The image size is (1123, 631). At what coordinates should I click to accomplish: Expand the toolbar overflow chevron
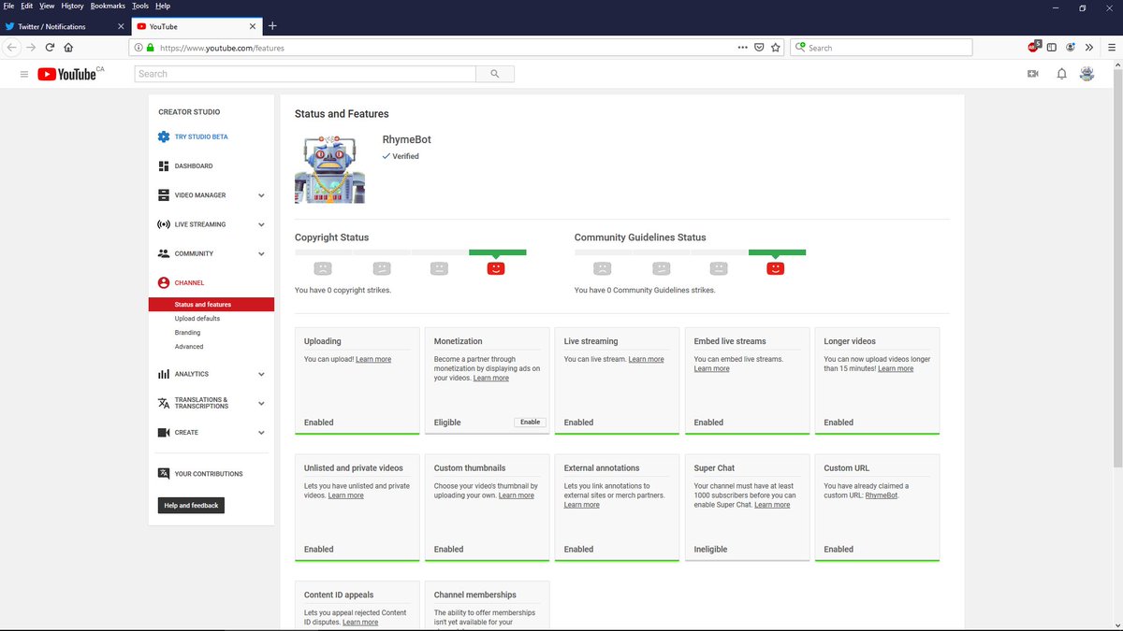tap(1089, 48)
